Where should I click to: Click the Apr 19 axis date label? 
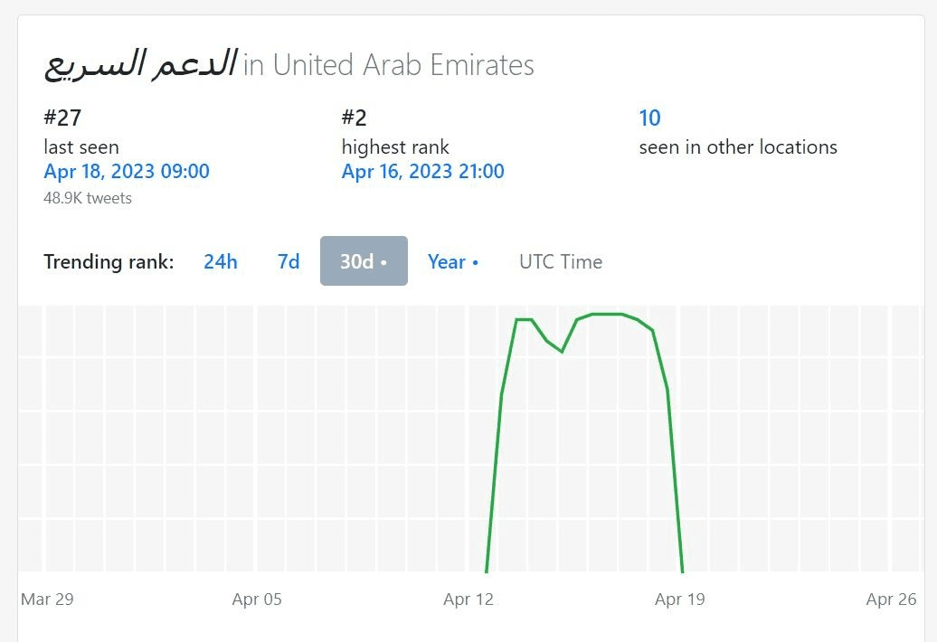680,599
